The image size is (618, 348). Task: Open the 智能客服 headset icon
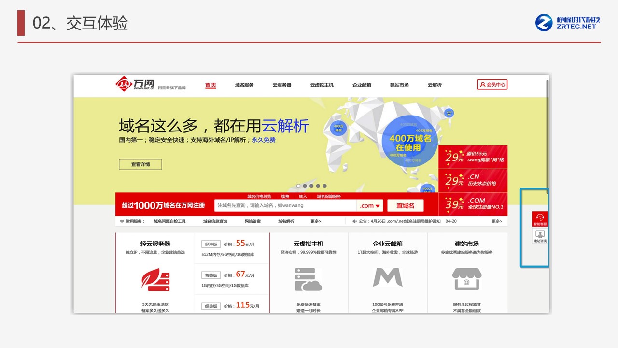(x=540, y=218)
